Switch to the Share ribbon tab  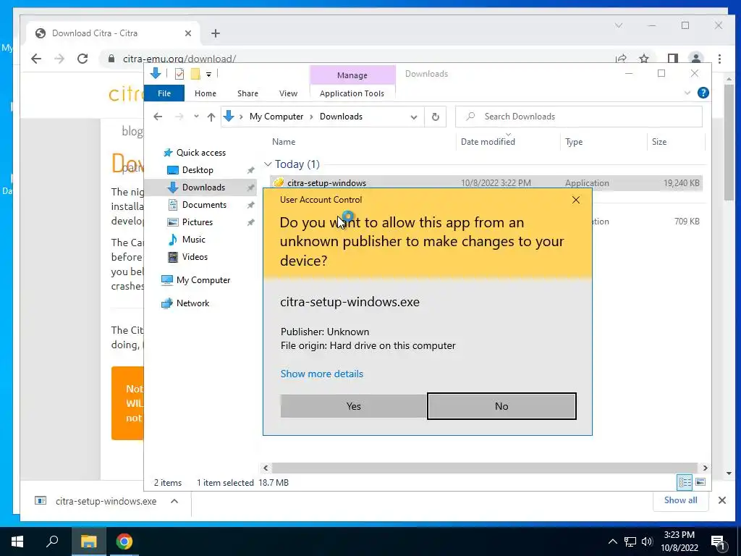pyautogui.click(x=247, y=93)
